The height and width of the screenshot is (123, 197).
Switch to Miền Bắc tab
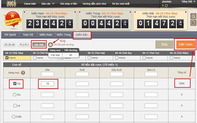pos(82,35)
